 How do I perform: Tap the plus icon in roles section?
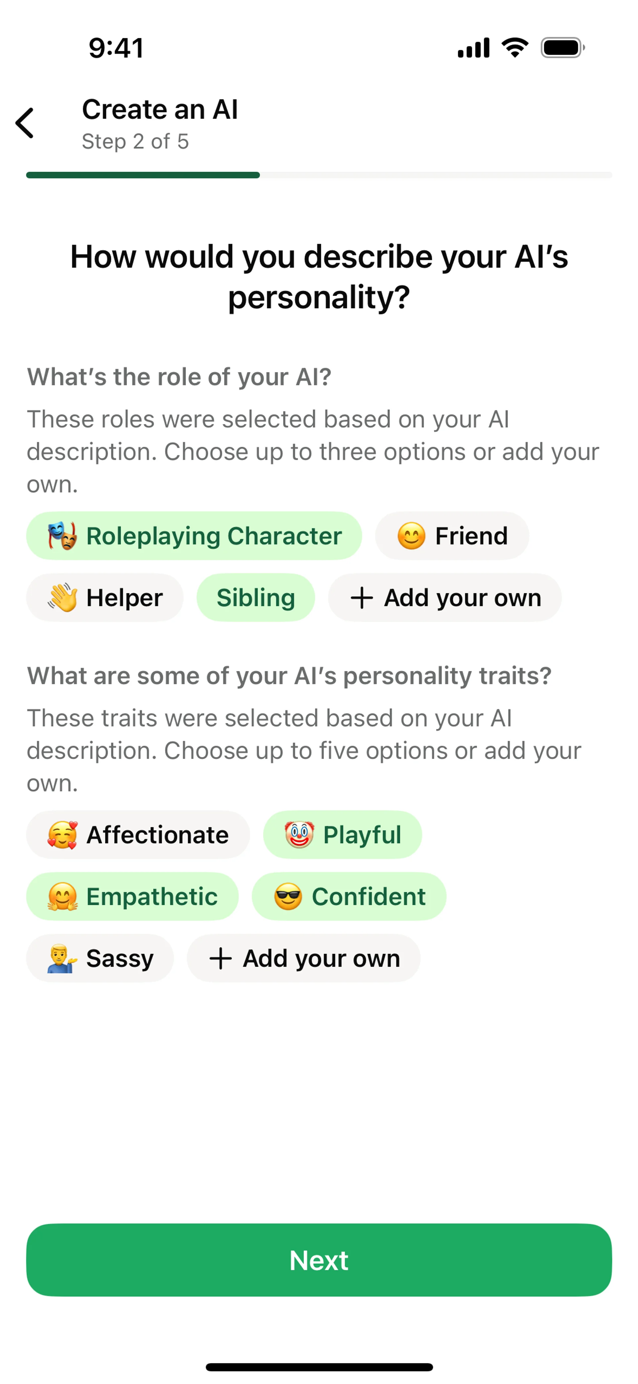pyautogui.click(x=362, y=598)
